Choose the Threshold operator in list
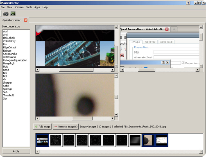Screen dimensions: 206x157 (9, 96)
